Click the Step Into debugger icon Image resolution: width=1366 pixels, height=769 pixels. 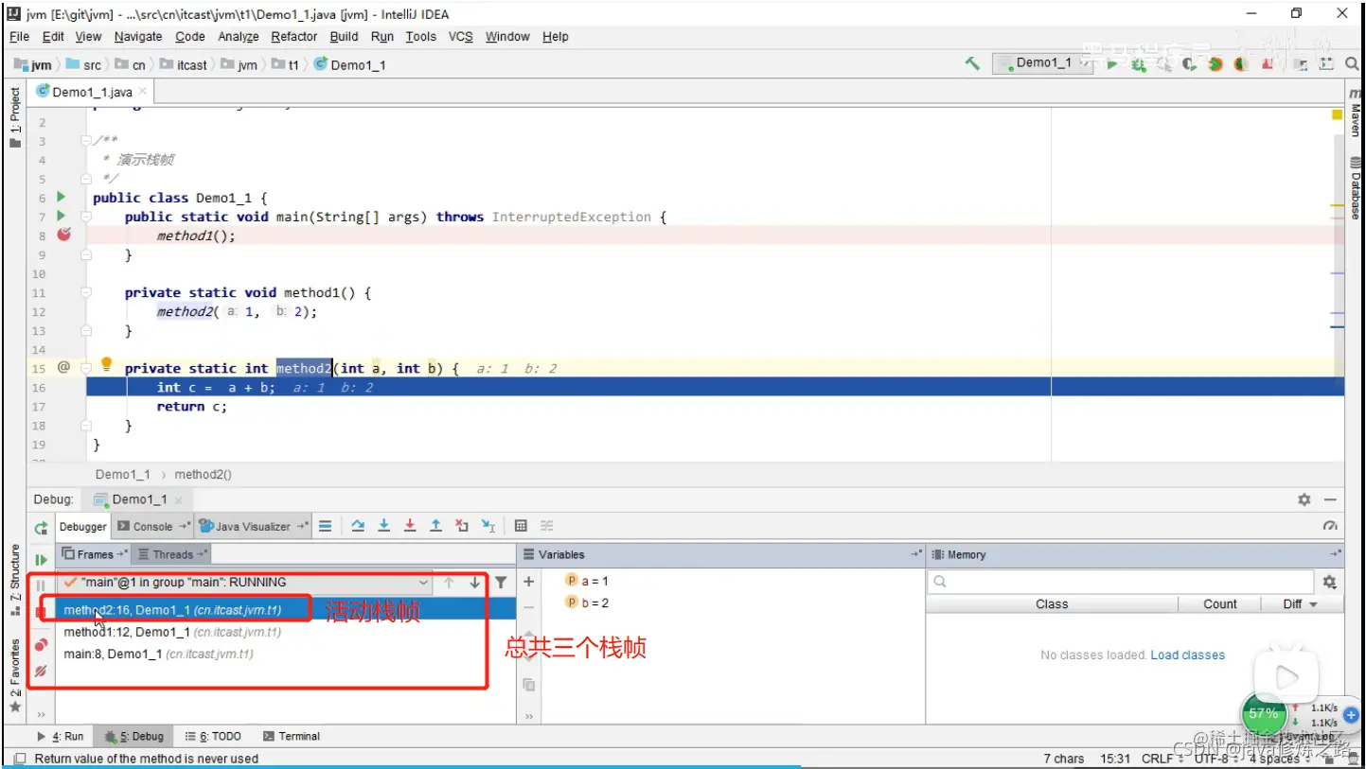(384, 526)
